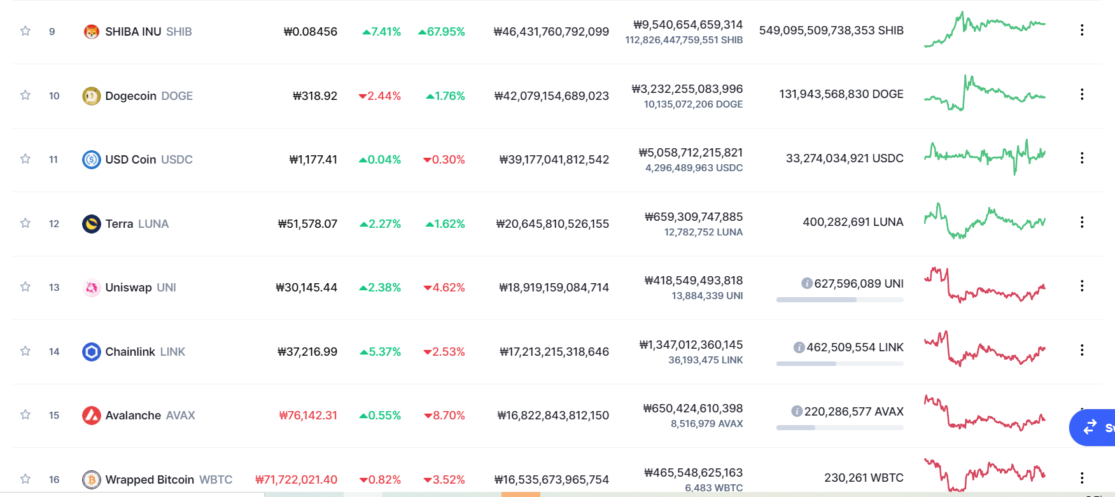
Task: Open the USD Coin 7-day chart
Action: coord(985,157)
